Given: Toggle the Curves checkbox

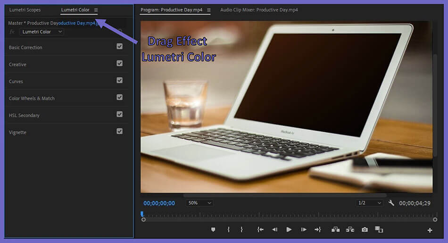Looking at the screenshot, I should click(x=119, y=80).
